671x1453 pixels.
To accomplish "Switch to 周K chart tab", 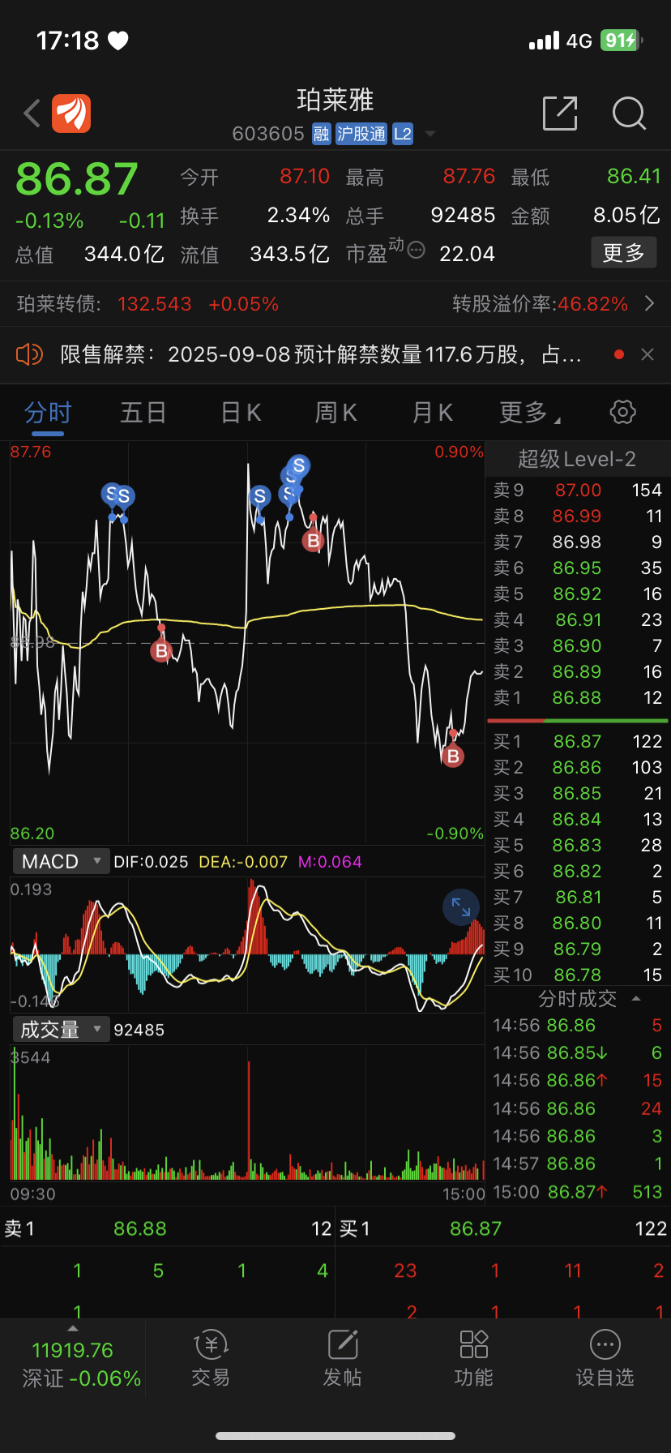I will coord(336,413).
